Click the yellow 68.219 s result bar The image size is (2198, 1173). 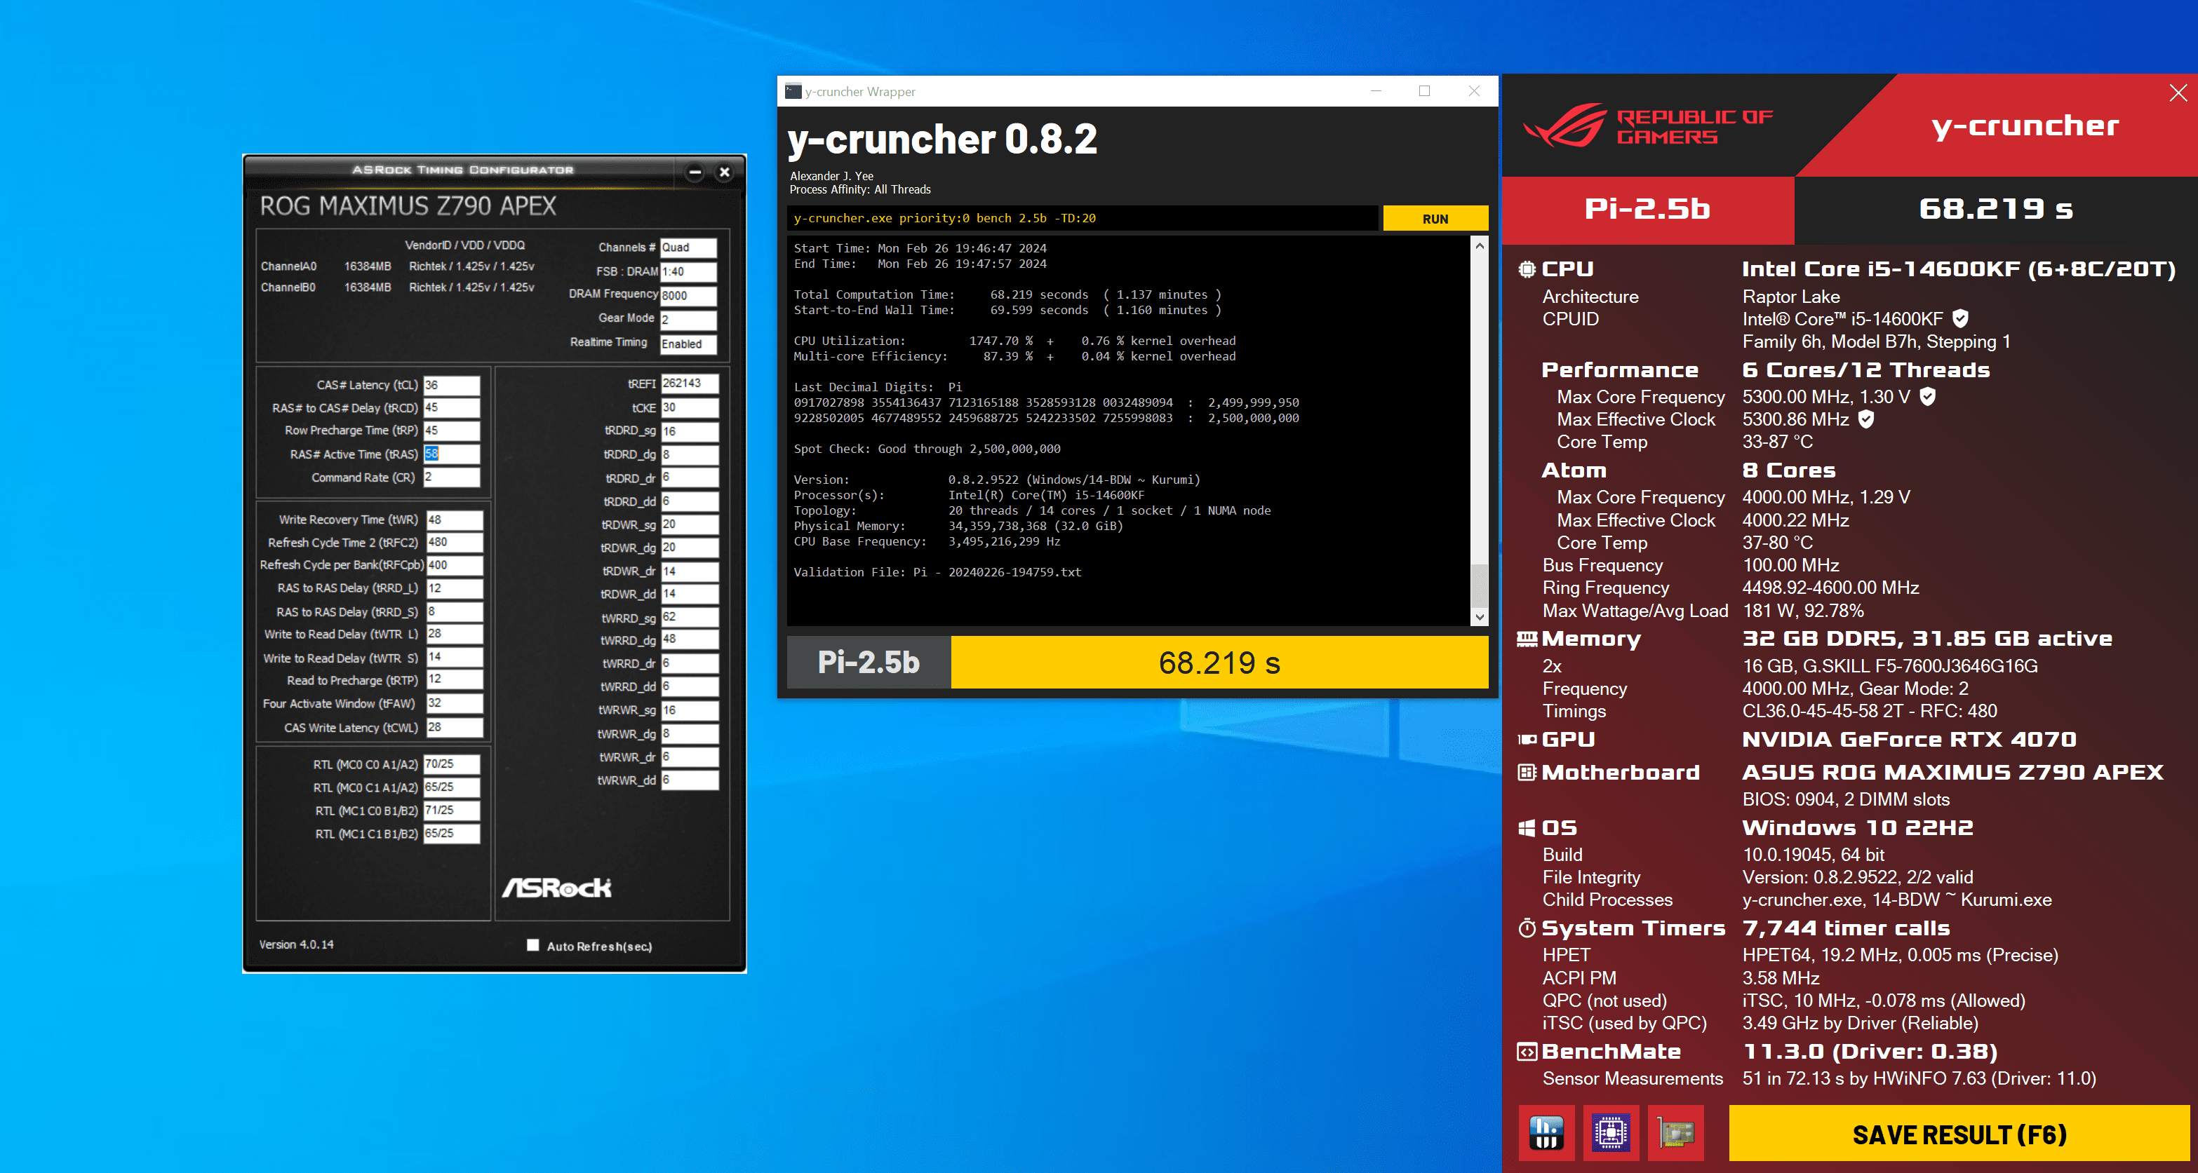point(1219,663)
